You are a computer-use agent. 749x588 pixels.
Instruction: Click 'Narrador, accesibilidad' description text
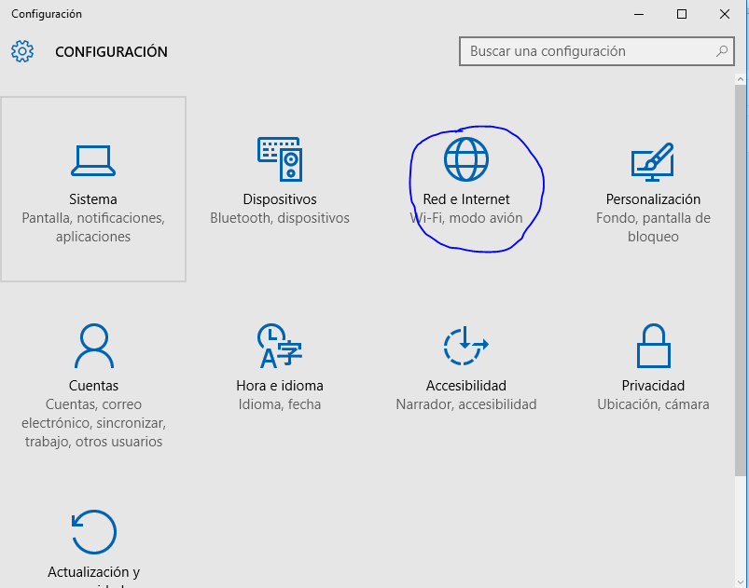click(466, 404)
